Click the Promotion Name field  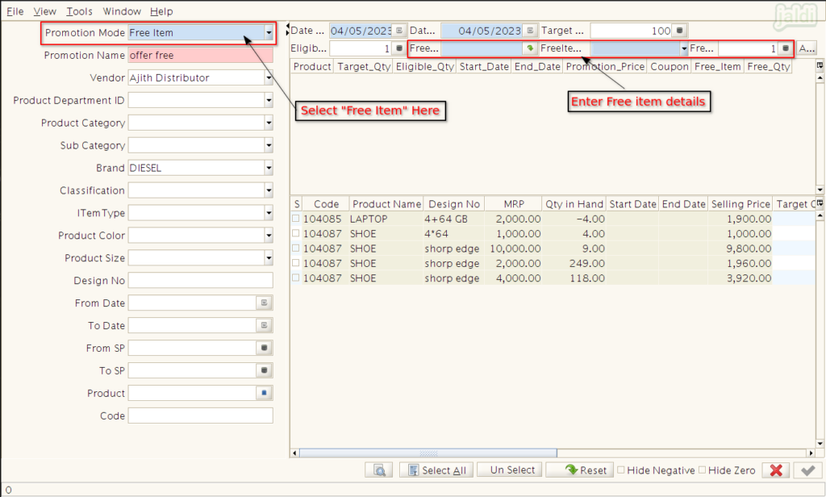coord(201,56)
